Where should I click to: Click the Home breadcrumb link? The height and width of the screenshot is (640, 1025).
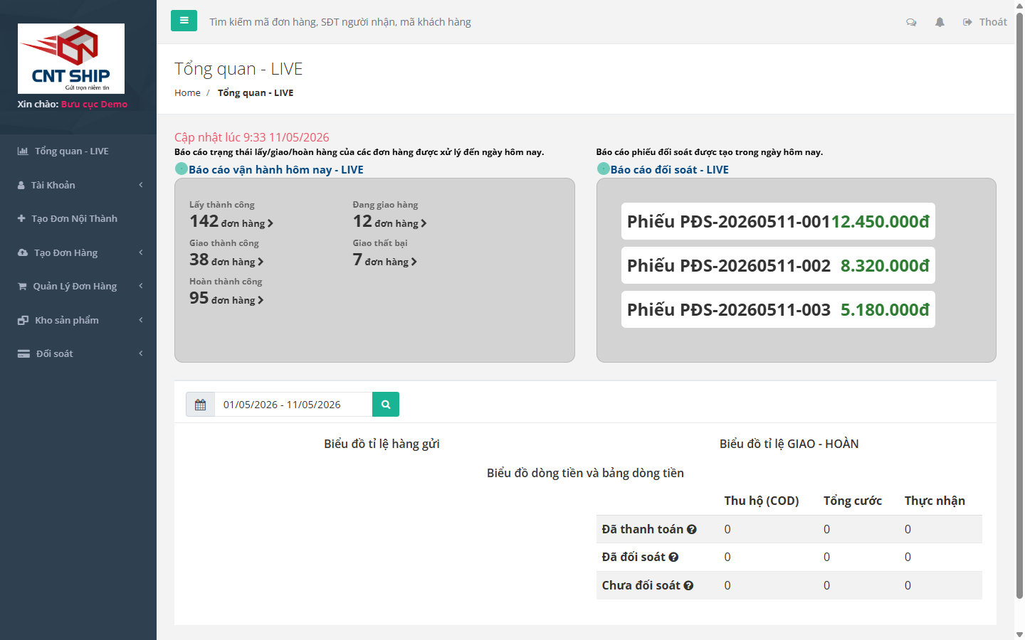tap(187, 92)
